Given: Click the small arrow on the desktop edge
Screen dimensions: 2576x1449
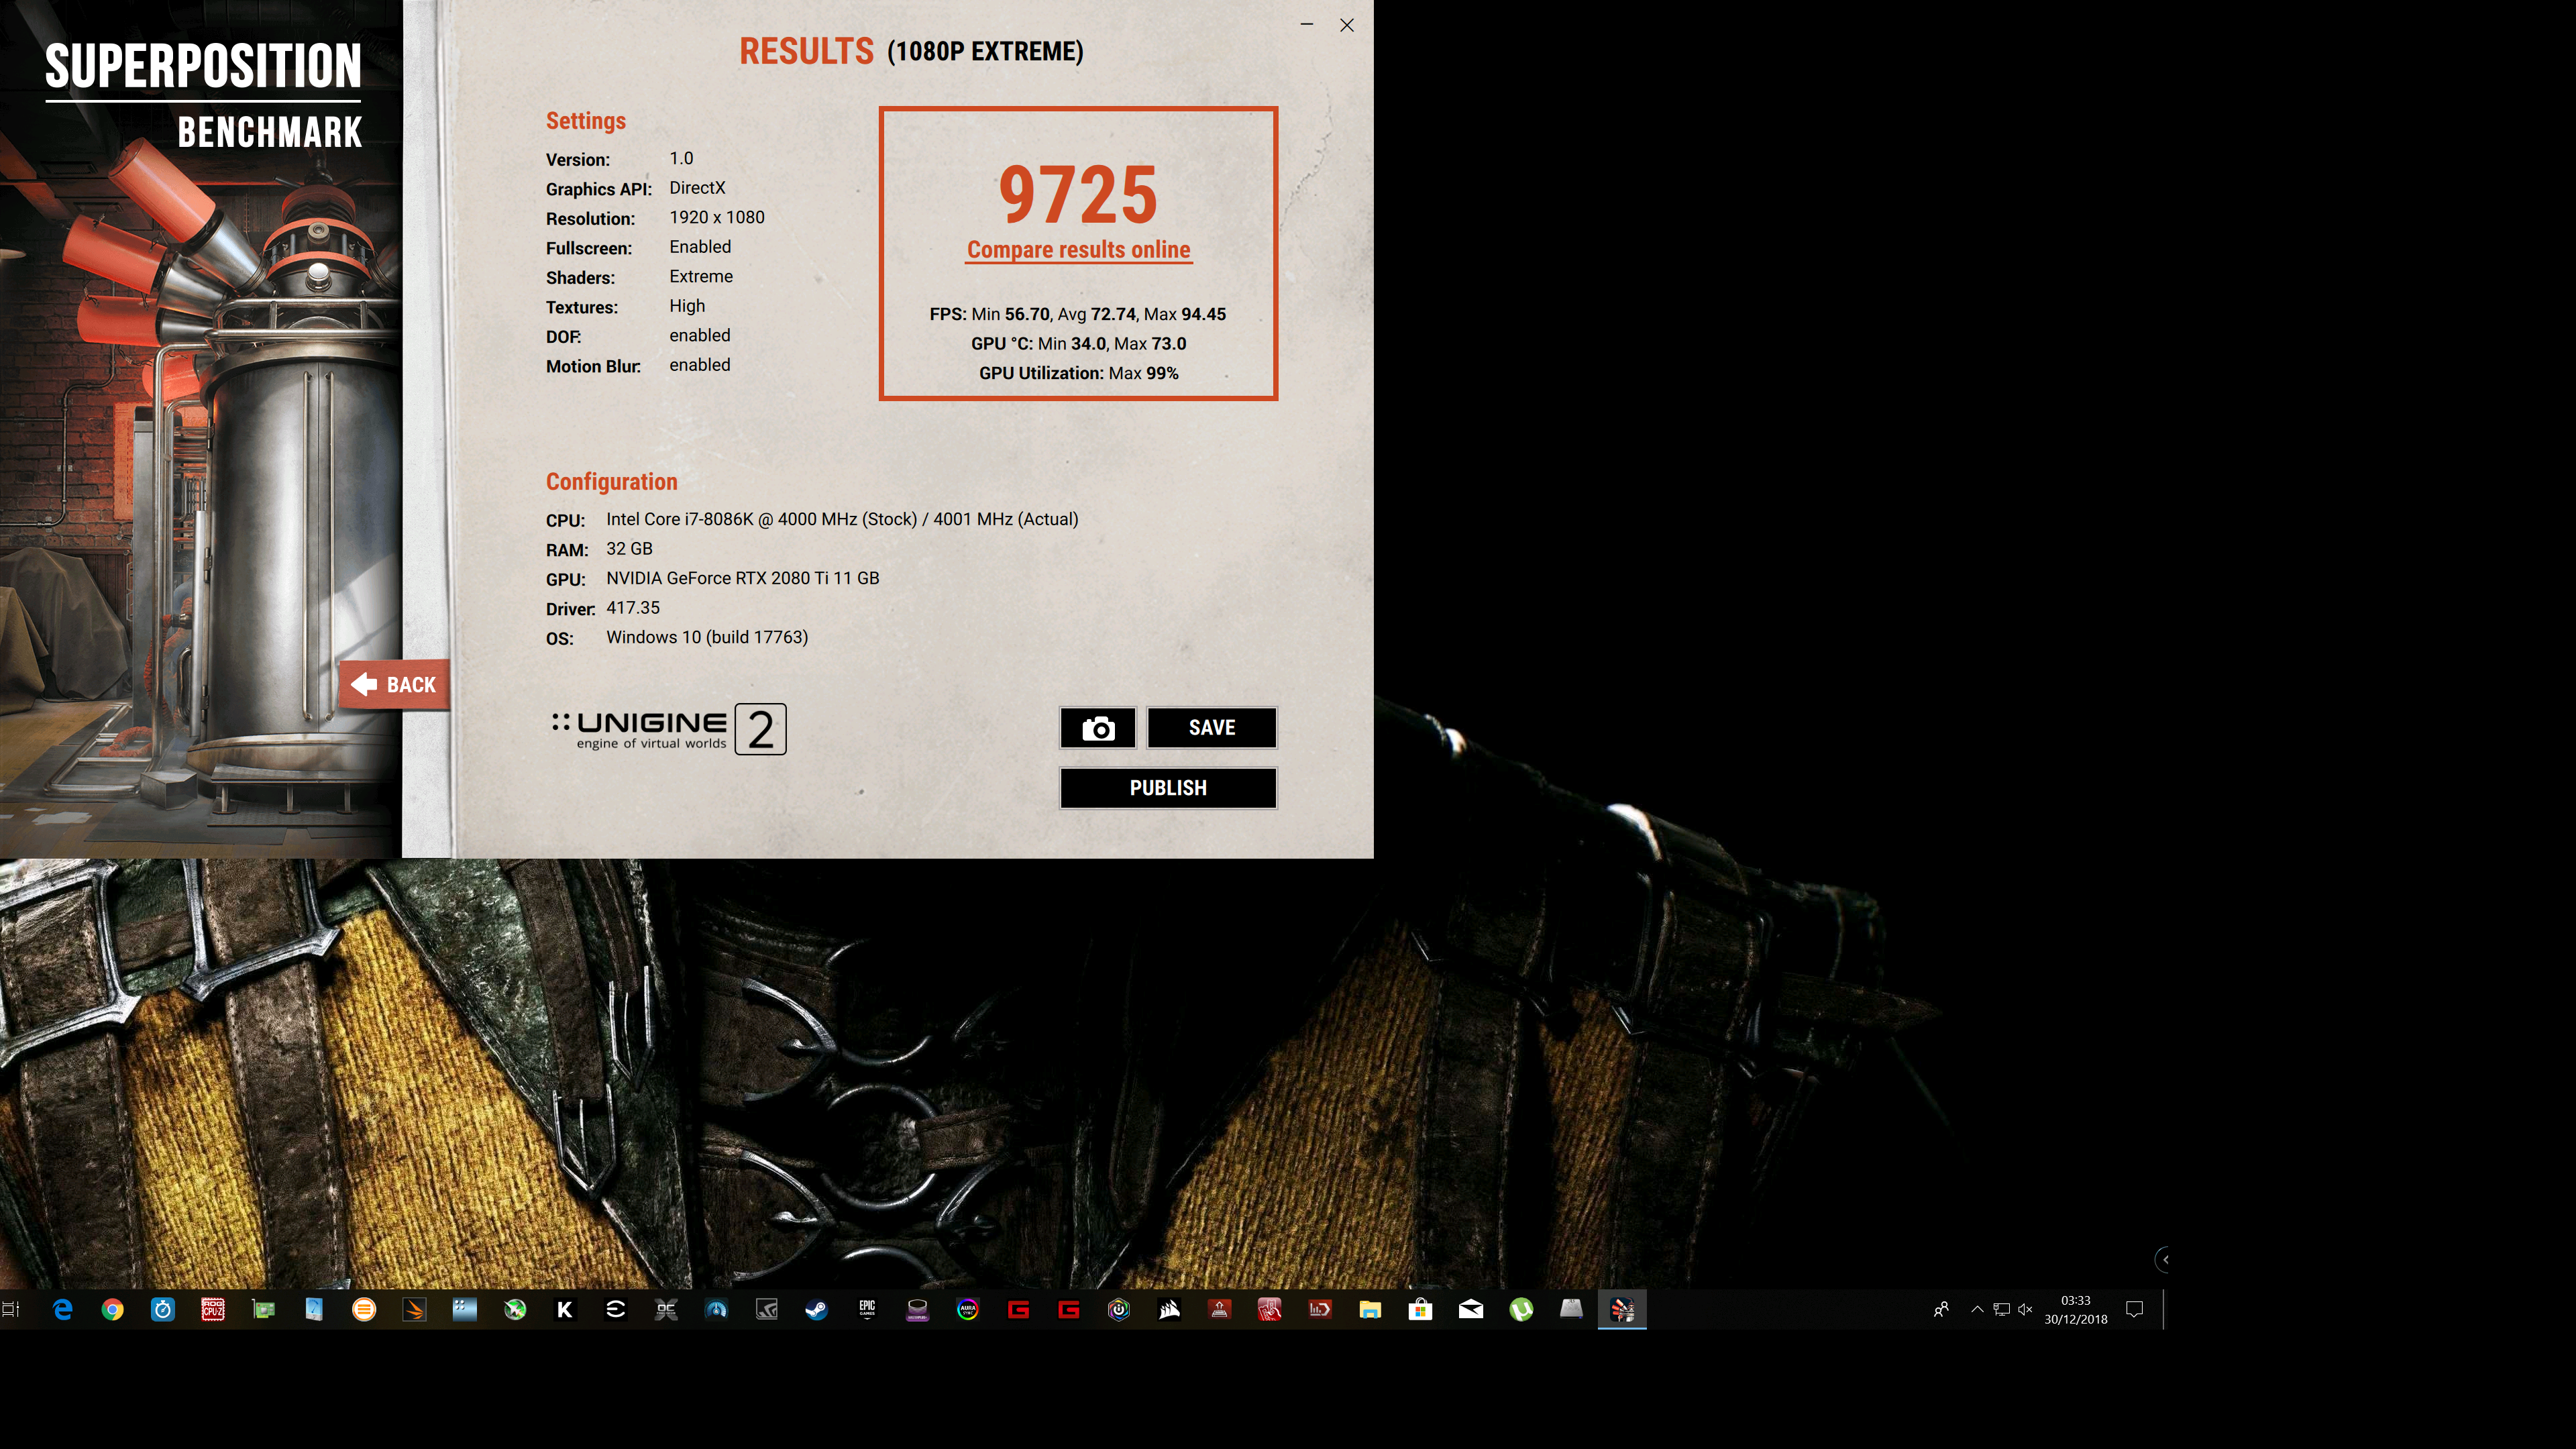Looking at the screenshot, I should (x=2163, y=1260).
